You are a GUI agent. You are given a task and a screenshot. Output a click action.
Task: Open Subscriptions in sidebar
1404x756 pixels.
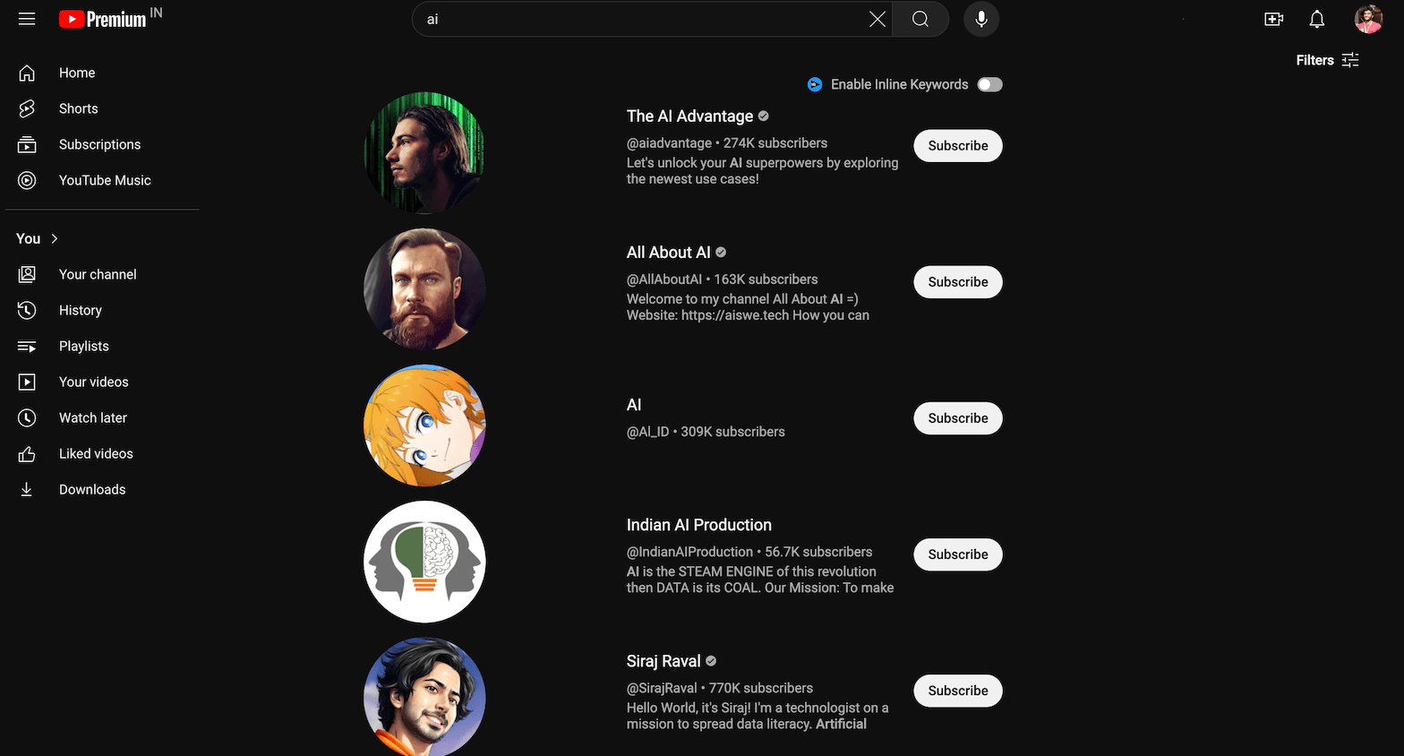coord(99,144)
